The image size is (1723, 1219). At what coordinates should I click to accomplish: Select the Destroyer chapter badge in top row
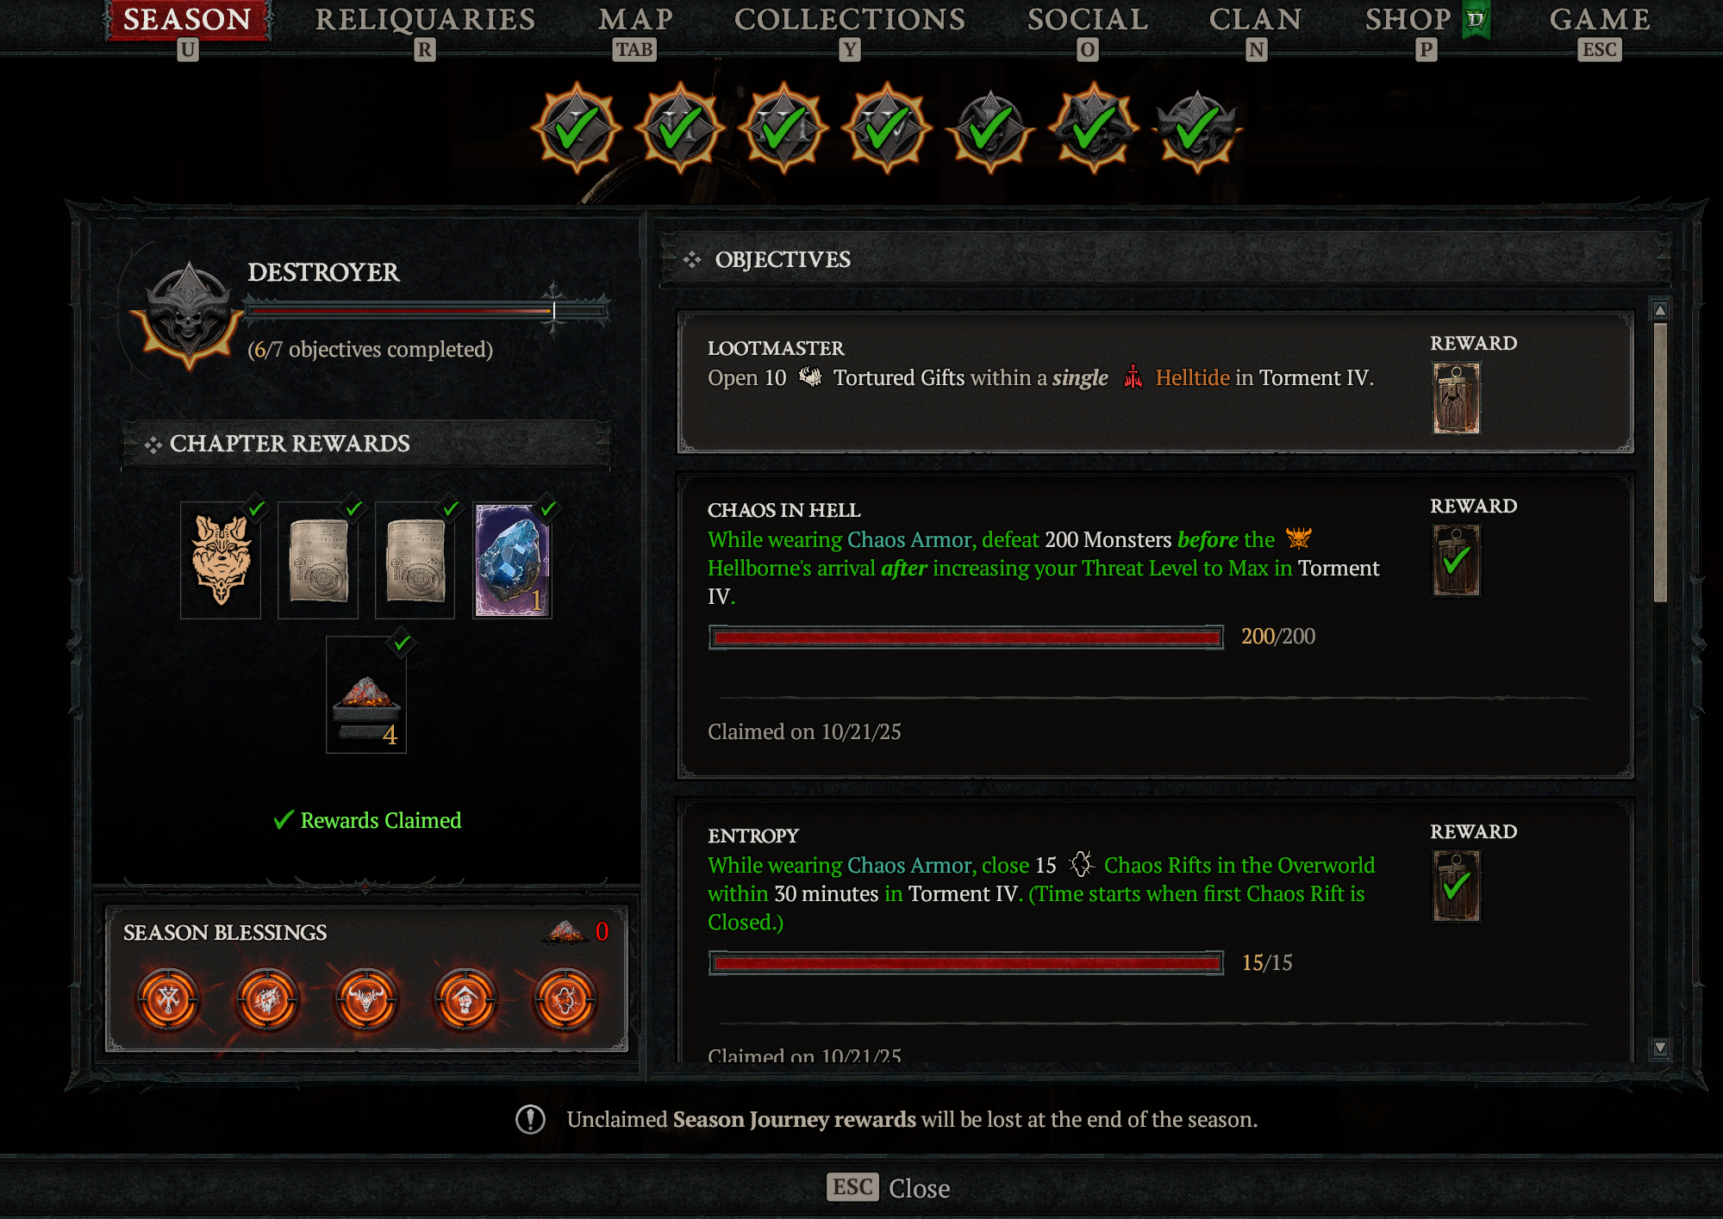point(1197,129)
